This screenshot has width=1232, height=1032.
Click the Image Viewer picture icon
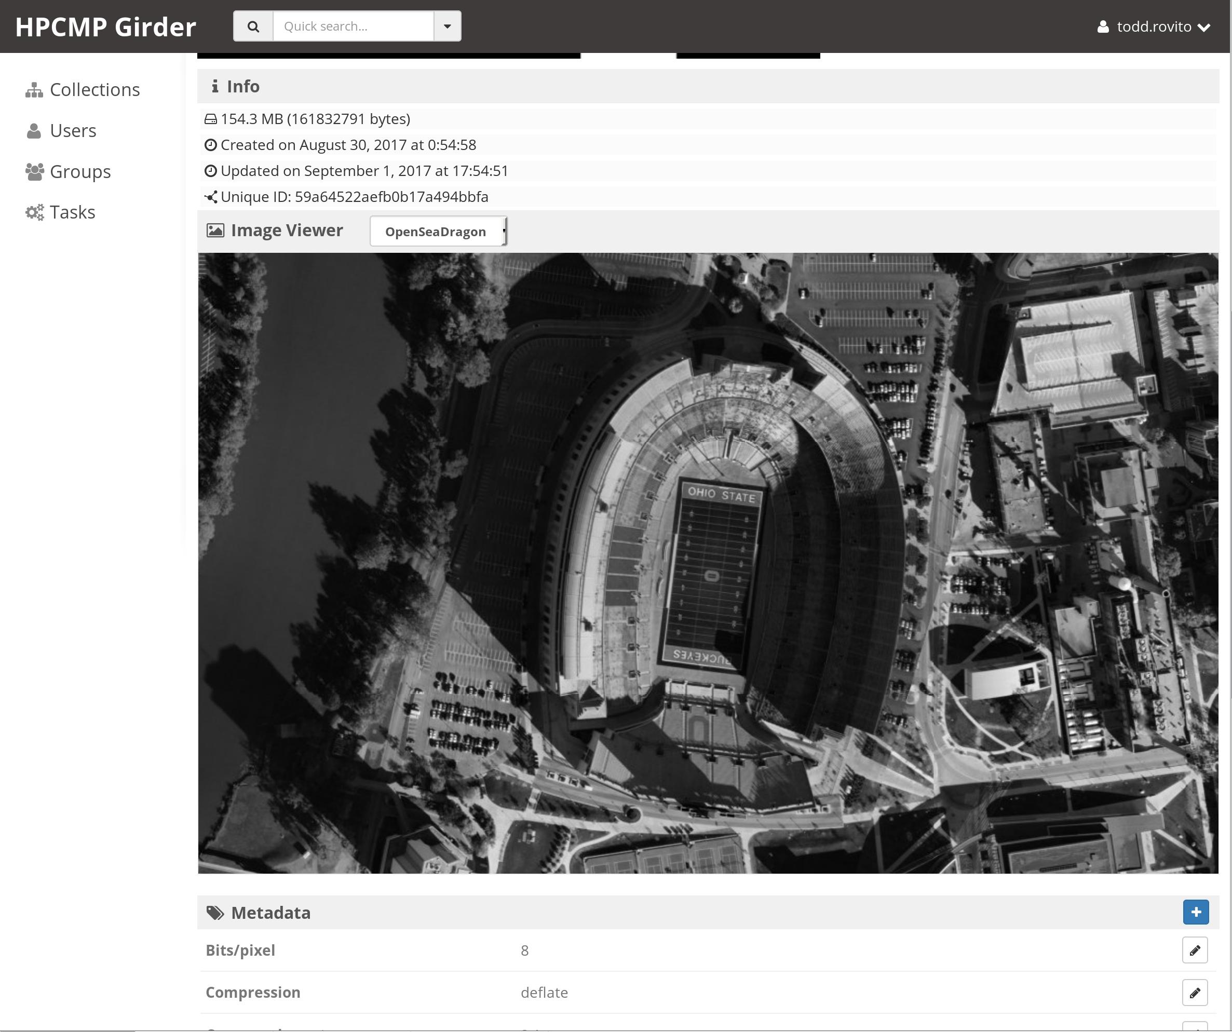coord(215,230)
